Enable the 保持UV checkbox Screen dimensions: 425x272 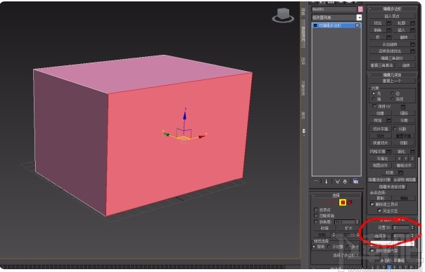point(374,106)
